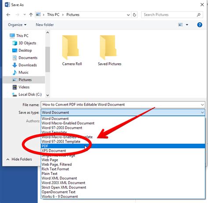
Task: Click sidebar scroll up arrow
Action: (x=47, y=32)
